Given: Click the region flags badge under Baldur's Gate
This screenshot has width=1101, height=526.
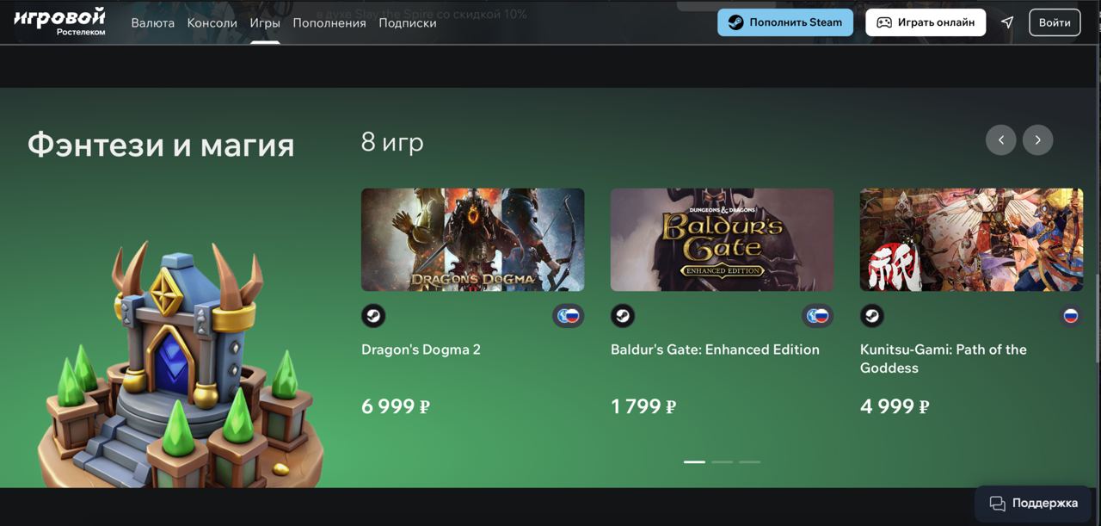Looking at the screenshot, I should (x=818, y=316).
